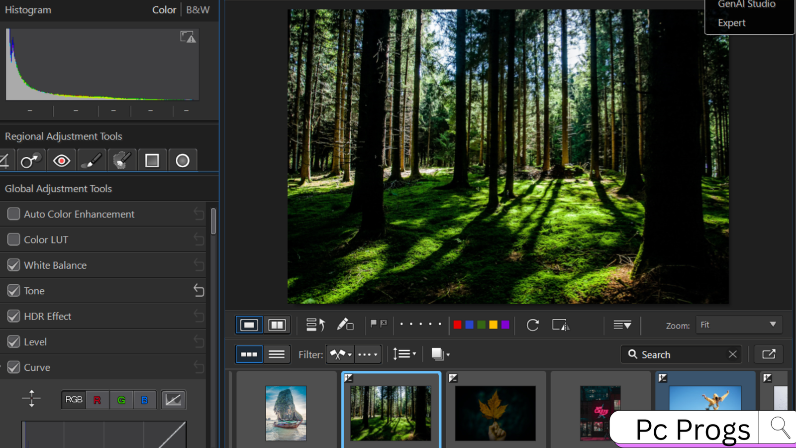796x448 pixels.
Task: Open the rating dots Filter dropdown
Action: click(368, 354)
